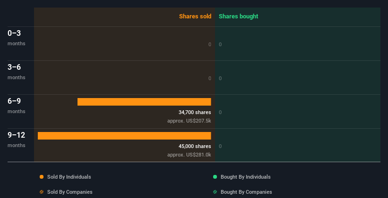Click the approx. US$281.0k amount
This screenshot has width=388, height=198.
click(x=189, y=155)
